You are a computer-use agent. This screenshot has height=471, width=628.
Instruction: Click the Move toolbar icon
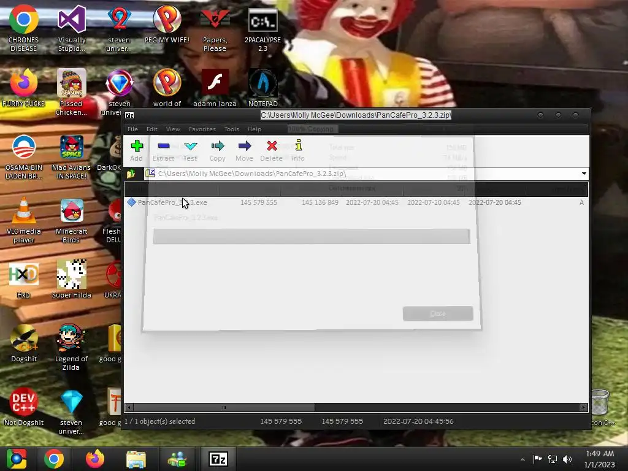[x=244, y=150]
